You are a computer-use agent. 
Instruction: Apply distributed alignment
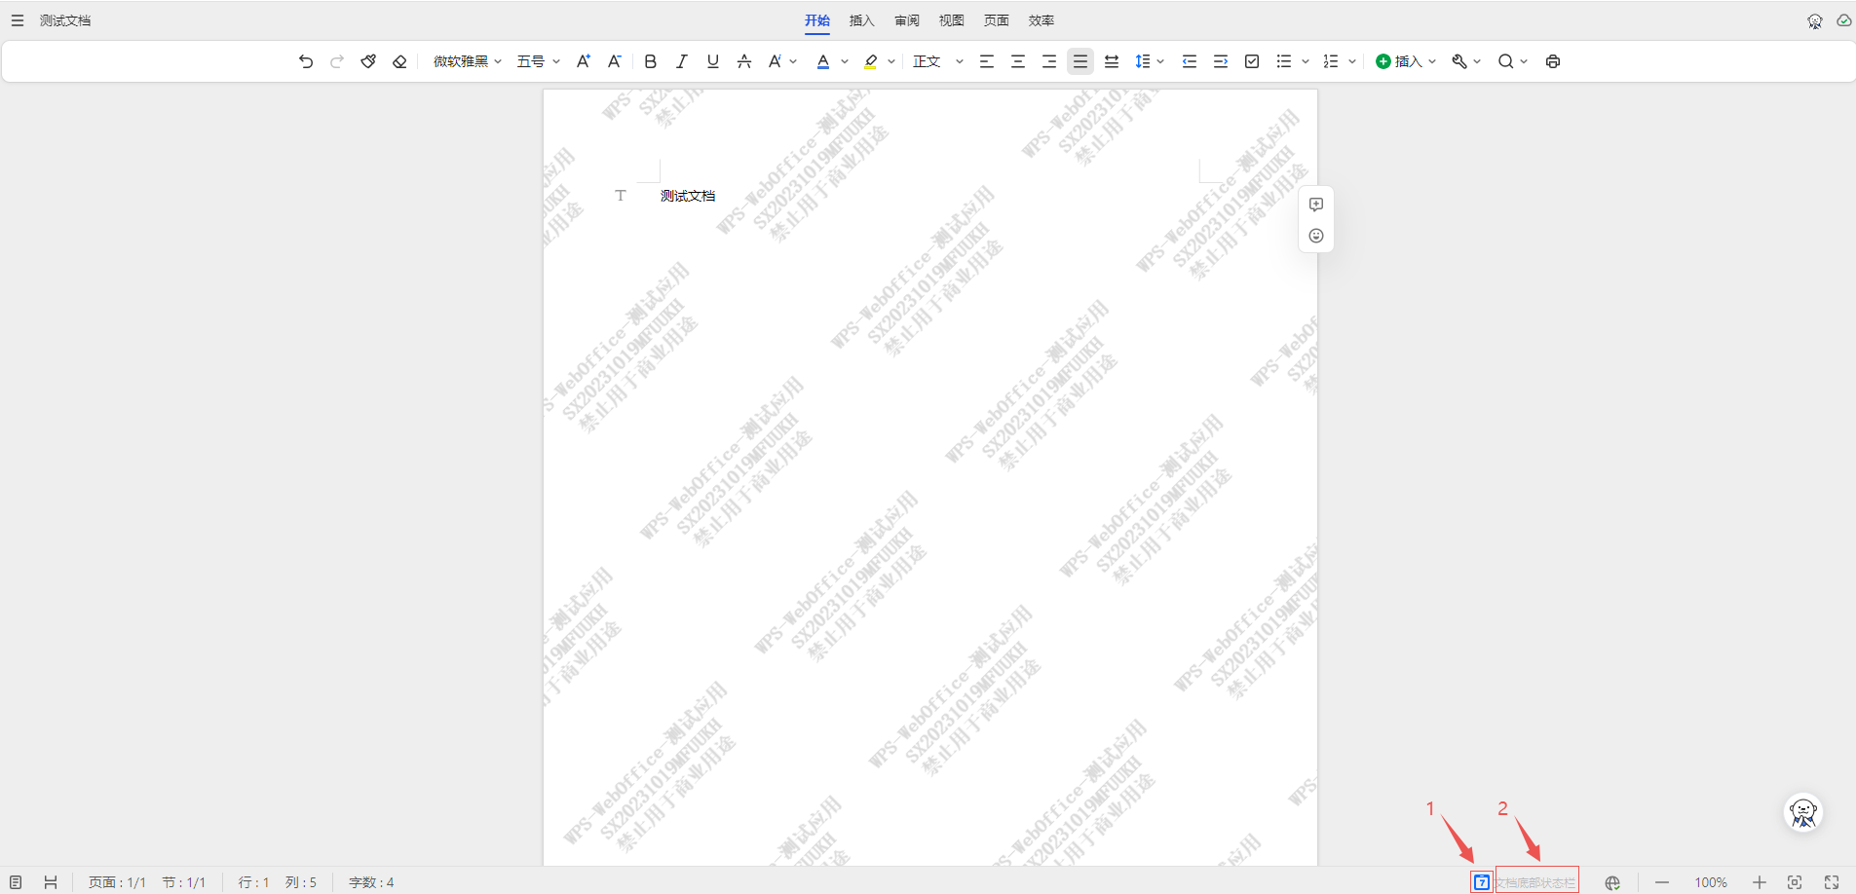click(1112, 61)
